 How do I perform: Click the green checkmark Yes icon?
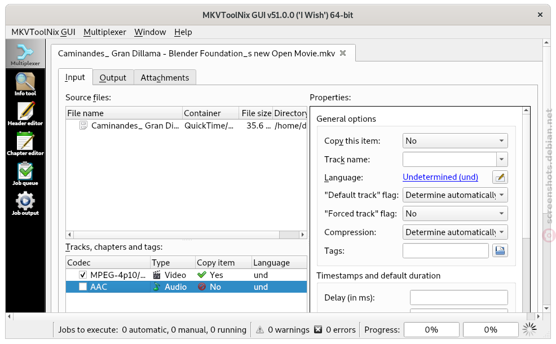[x=202, y=275]
